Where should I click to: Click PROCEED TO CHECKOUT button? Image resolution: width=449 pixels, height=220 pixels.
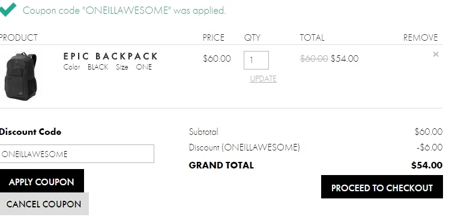(382, 187)
